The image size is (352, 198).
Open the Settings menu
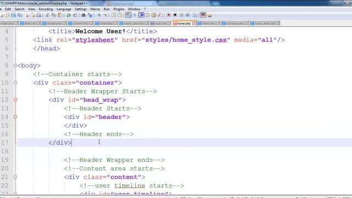point(81,9)
